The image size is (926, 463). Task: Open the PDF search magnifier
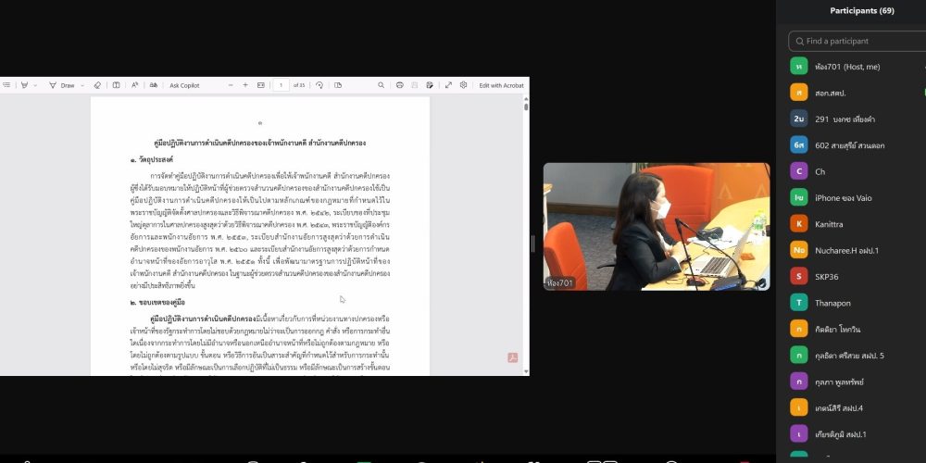point(381,85)
